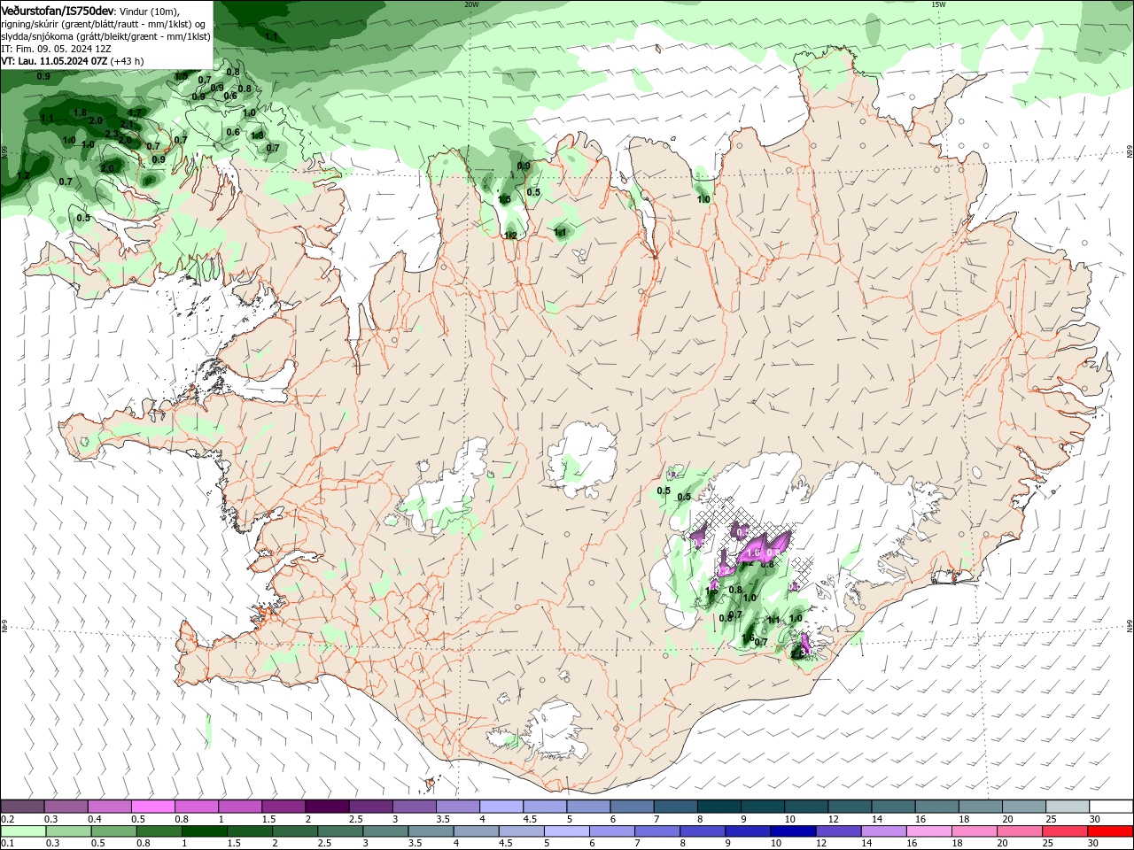Viewport: 1134px width, 850px height.
Task: Click the bright pink 0.5–0.8 snow legend swatch
Action: (153, 807)
